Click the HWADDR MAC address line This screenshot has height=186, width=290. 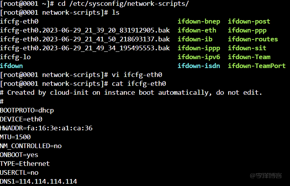[x=46, y=128]
